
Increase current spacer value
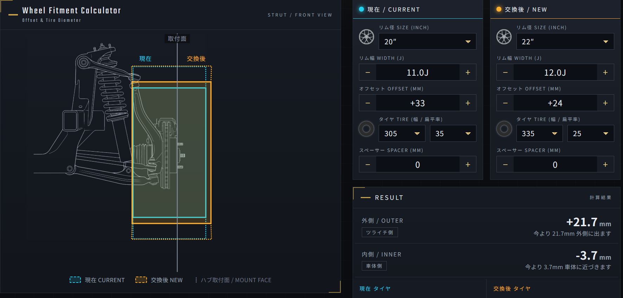coord(468,165)
